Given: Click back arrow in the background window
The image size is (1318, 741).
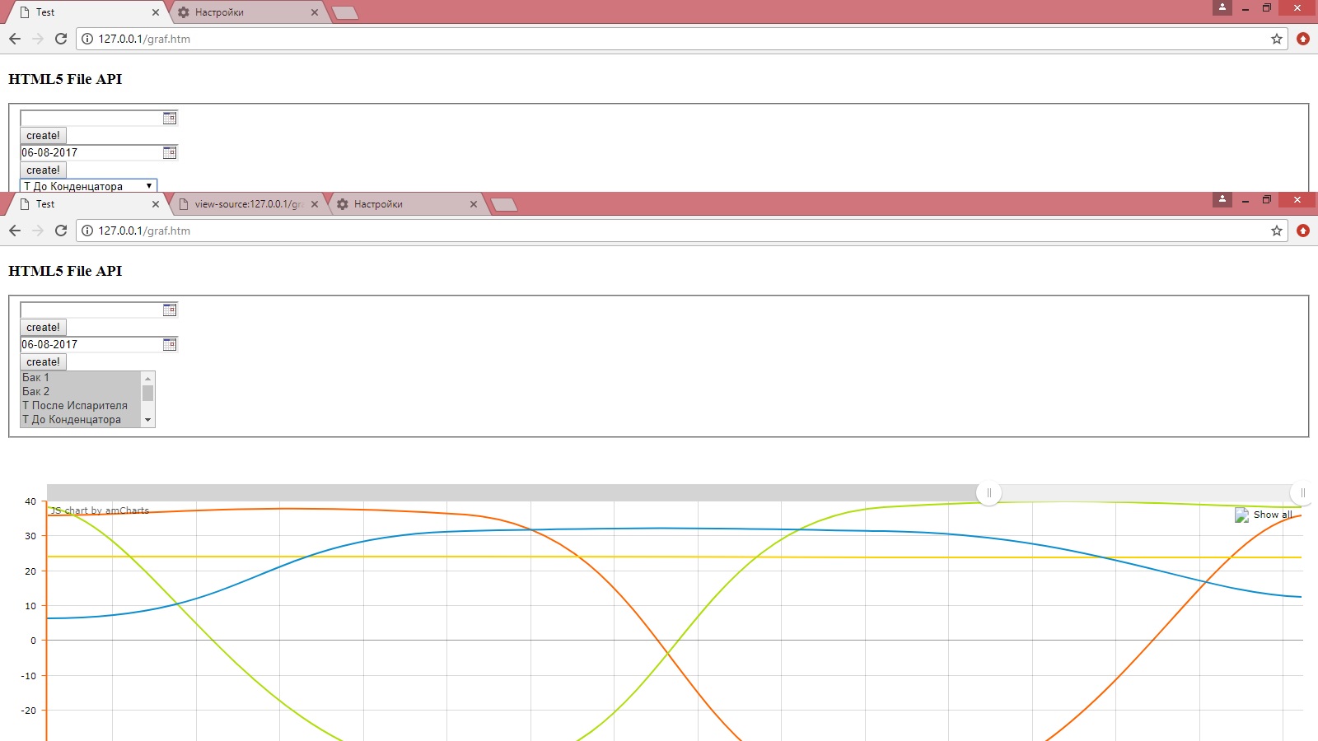Looking at the screenshot, I should pyautogui.click(x=15, y=39).
